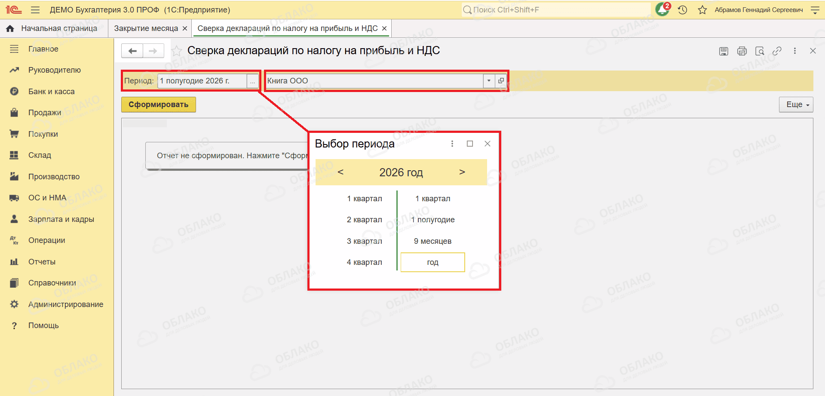Image resolution: width=825 pixels, height=396 pixels.
Task: Go to next year arrow
Action: [x=462, y=172]
